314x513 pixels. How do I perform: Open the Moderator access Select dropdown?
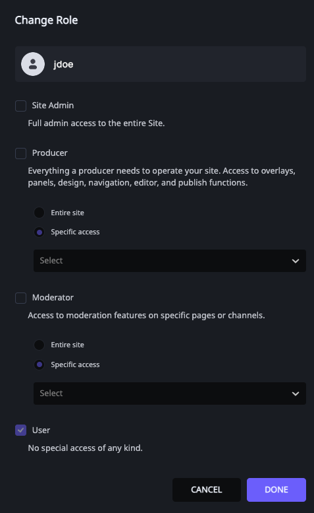(x=170, y=393)
